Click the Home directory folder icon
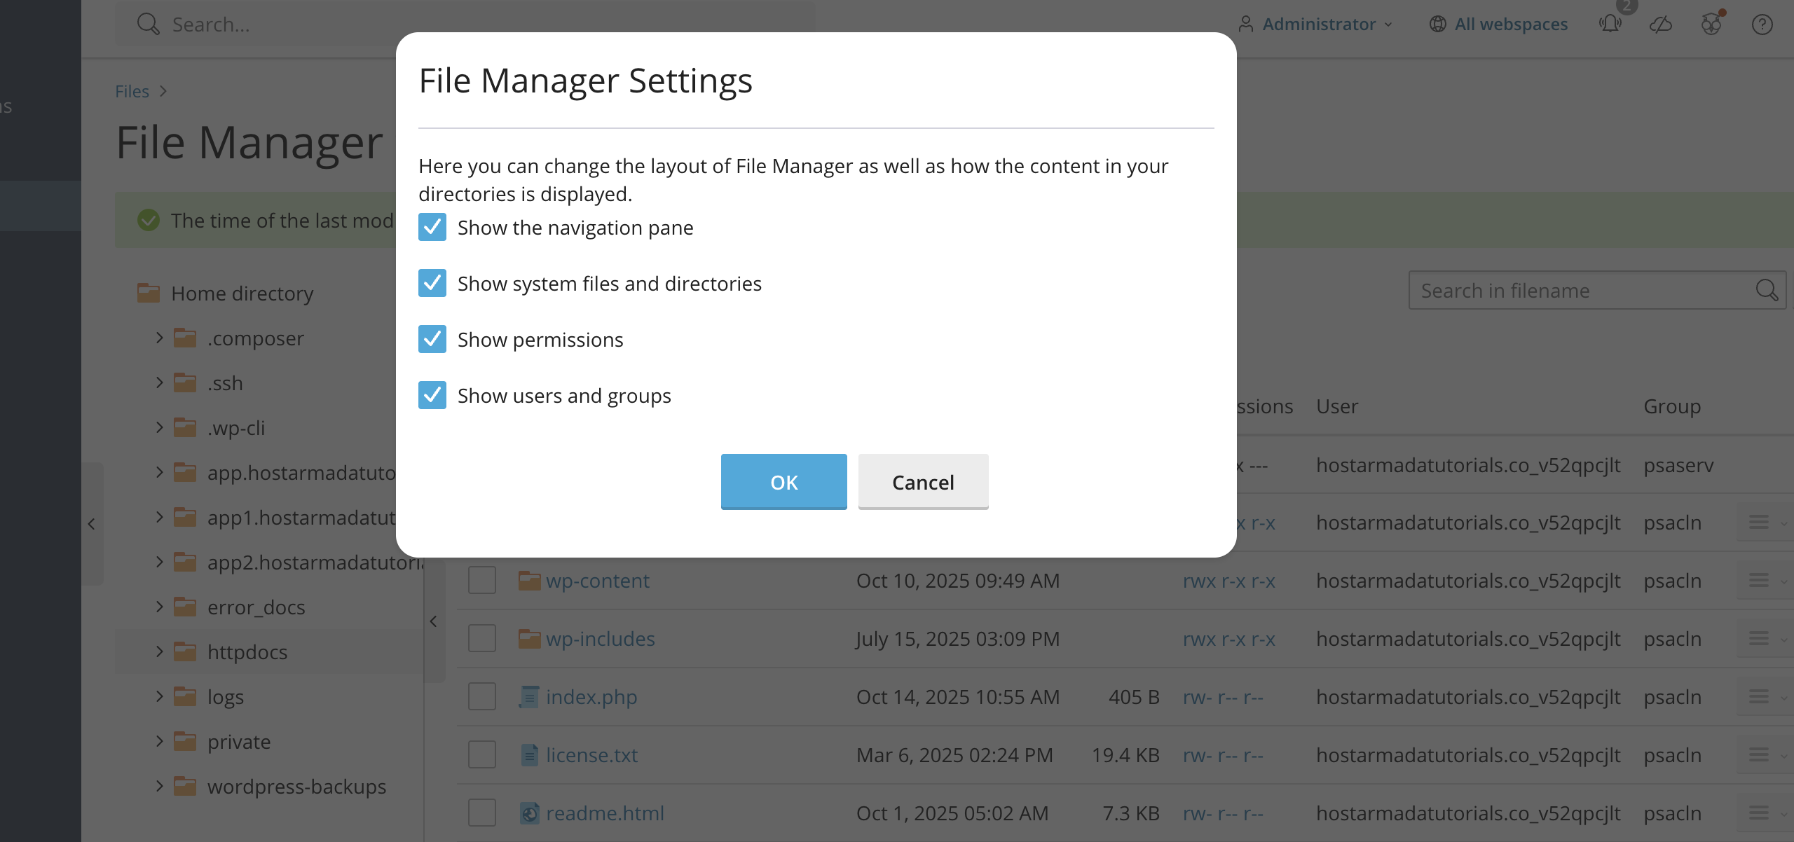The width and height of the screenshot is (1794, 842). (148, 292)
